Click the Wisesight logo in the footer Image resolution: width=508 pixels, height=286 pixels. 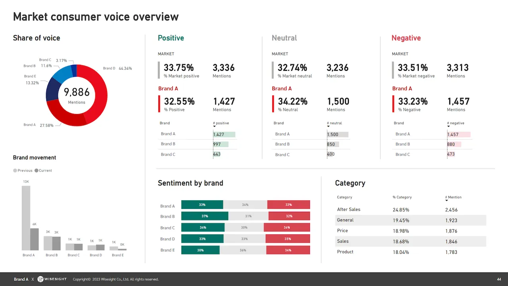click(52, 279)
